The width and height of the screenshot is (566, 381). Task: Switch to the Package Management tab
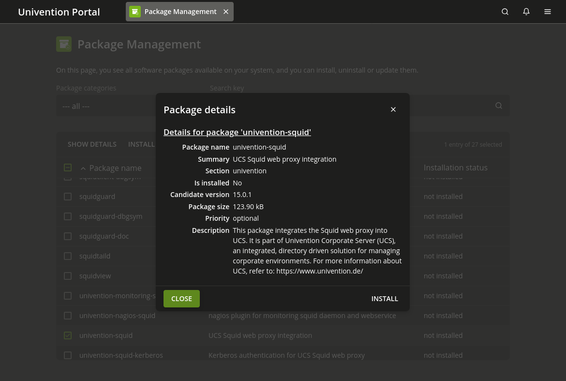[x=180, y=11]
